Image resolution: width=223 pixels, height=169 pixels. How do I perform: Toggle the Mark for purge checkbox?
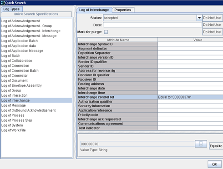pos(106,32)
